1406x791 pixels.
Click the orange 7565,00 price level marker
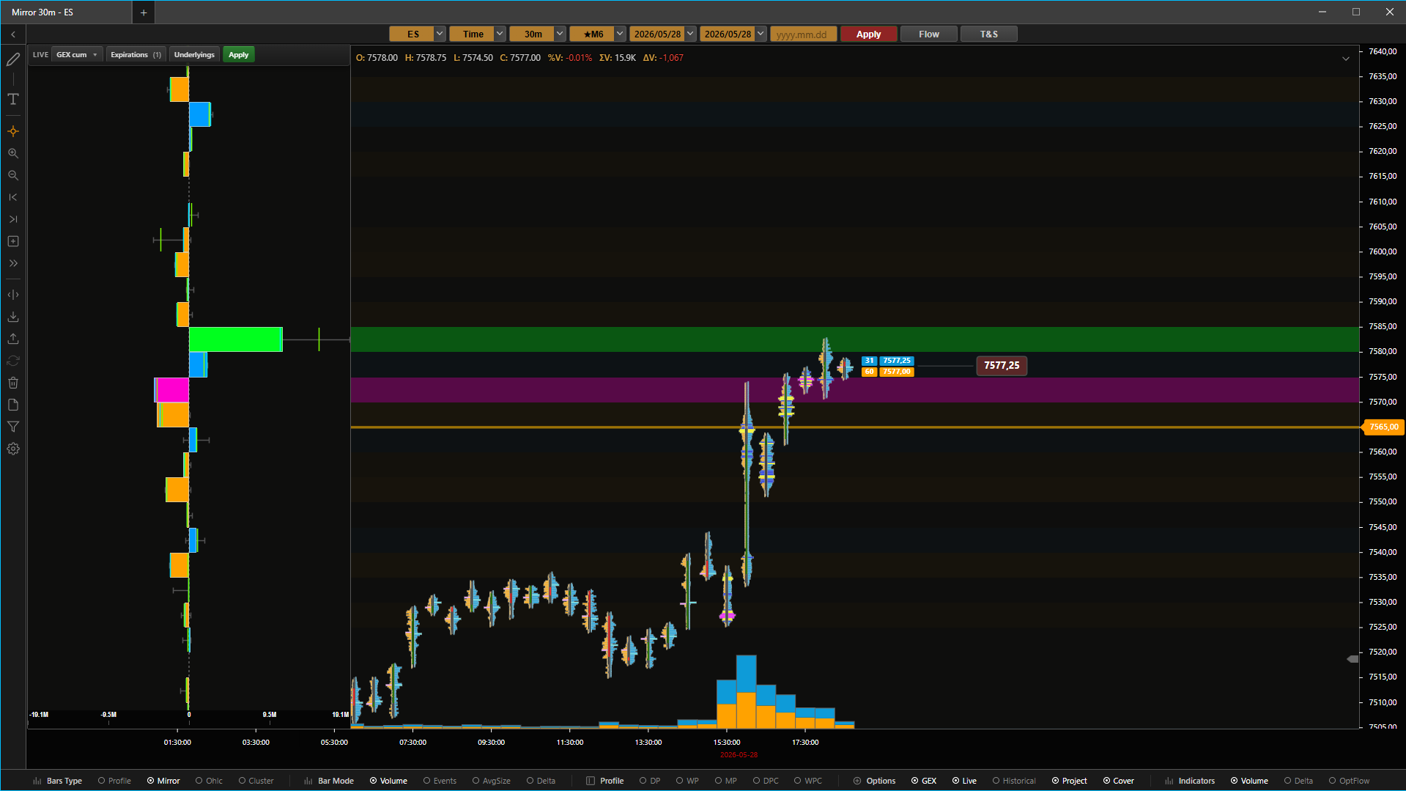[x=1383, y=427]
